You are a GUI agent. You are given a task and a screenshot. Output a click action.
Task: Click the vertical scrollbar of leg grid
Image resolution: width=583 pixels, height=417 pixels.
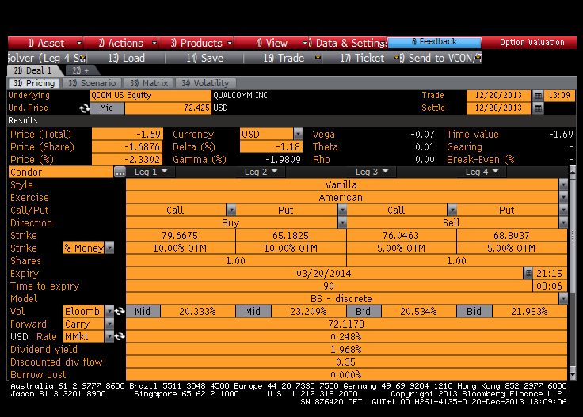click(x=572, y=237)
